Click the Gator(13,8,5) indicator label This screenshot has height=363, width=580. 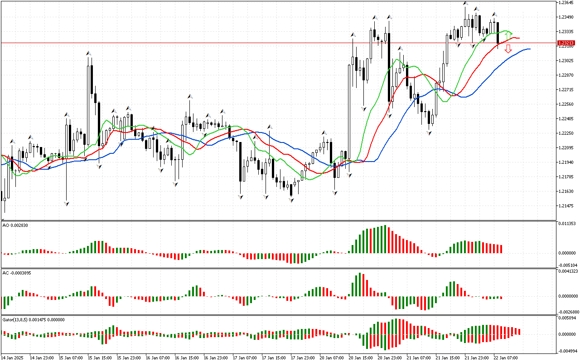click(34, 319)
